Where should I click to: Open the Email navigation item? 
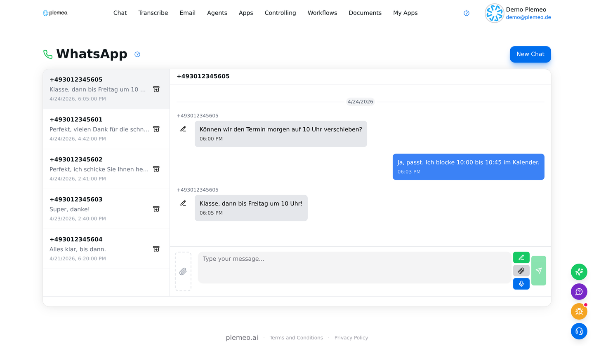click(188, 13)
